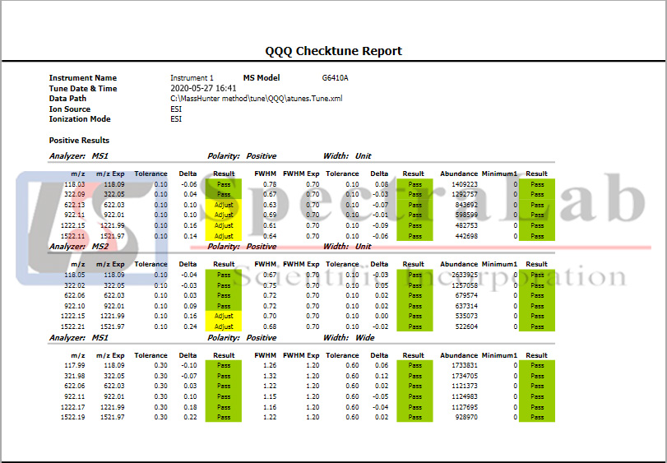The height and width of the screenshot is (463, 667).
Task: Click the Positive Results section heading
Action: [x=79, y=141]
